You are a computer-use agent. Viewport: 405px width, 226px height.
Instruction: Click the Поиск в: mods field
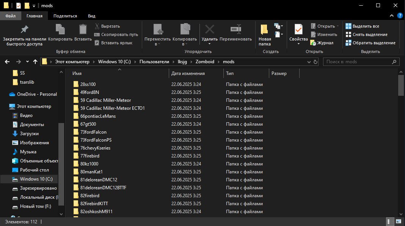(361, 62)
